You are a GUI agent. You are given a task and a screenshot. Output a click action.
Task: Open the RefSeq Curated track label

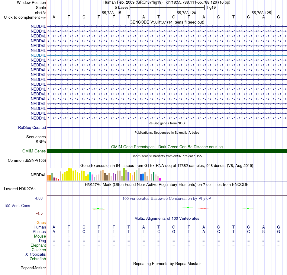(32, 127)
